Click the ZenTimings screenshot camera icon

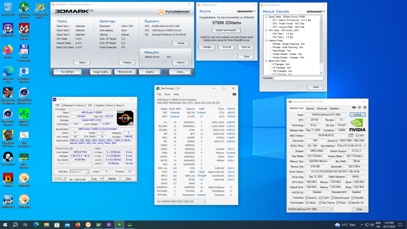point(234,94)
